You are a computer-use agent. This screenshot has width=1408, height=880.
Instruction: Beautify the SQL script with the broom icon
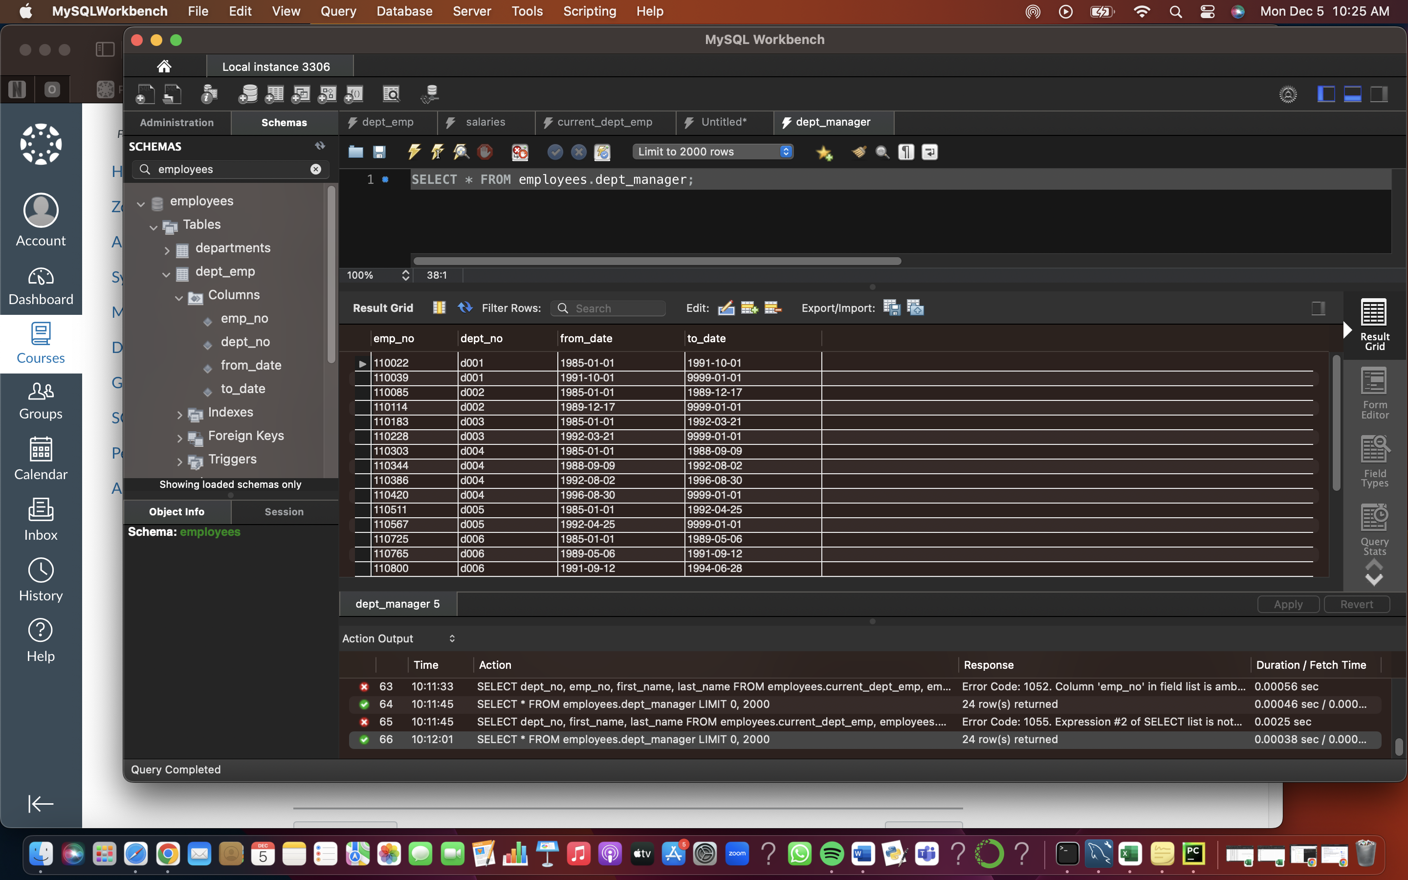[x=858, y=152]
